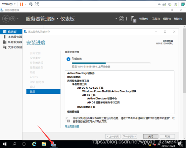
Task: Open the 视图(V) menu
Action: [167, 19]
